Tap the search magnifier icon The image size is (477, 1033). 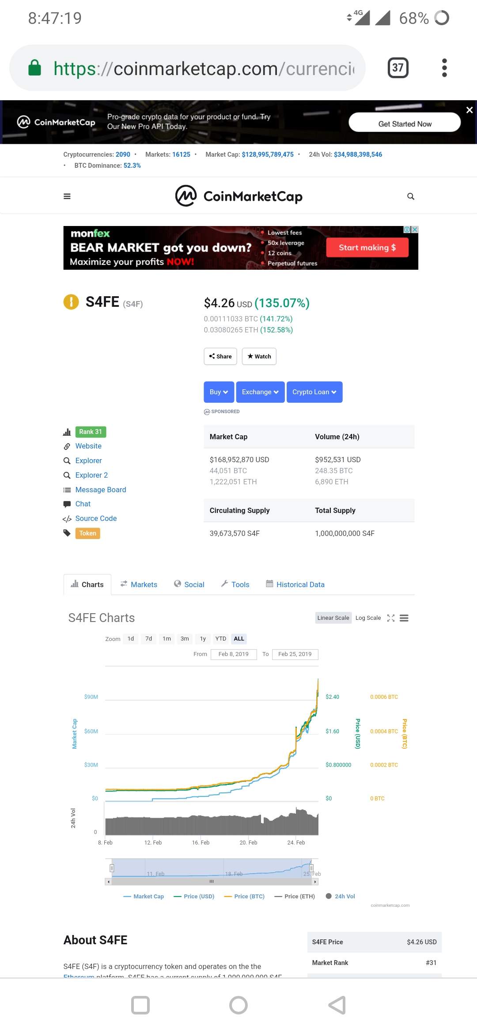(x=411, y=196)
